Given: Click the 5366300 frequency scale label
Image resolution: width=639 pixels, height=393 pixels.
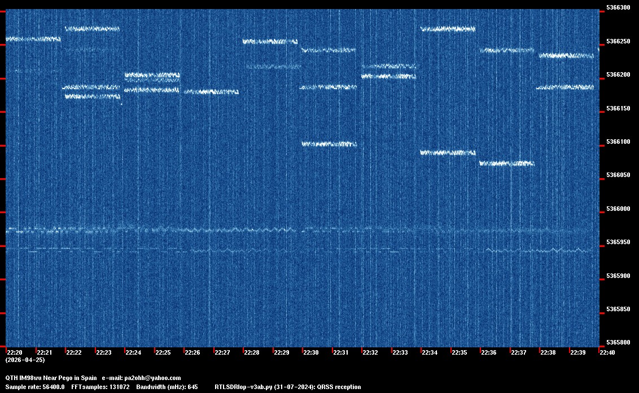Looking at the screenshot, I should (618, 8).
